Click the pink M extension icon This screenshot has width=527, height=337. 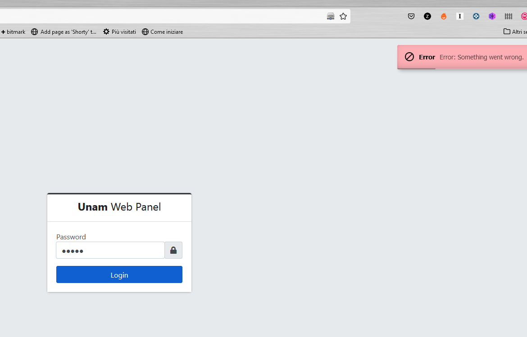point(524,16)
